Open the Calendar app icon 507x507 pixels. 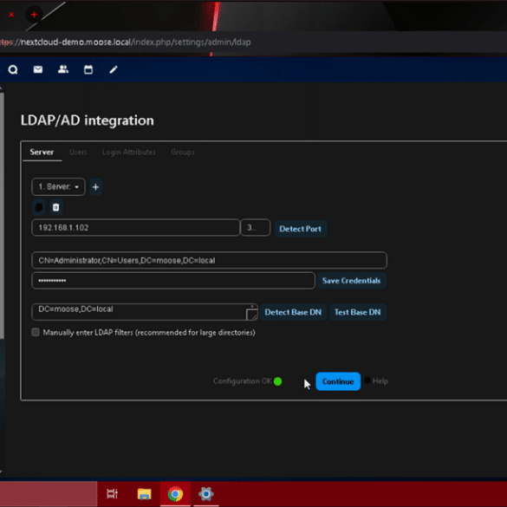point(88,69)
